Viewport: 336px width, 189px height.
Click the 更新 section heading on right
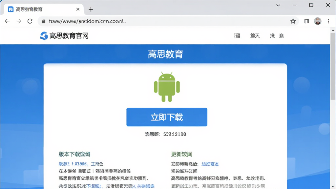pos(181,154)
